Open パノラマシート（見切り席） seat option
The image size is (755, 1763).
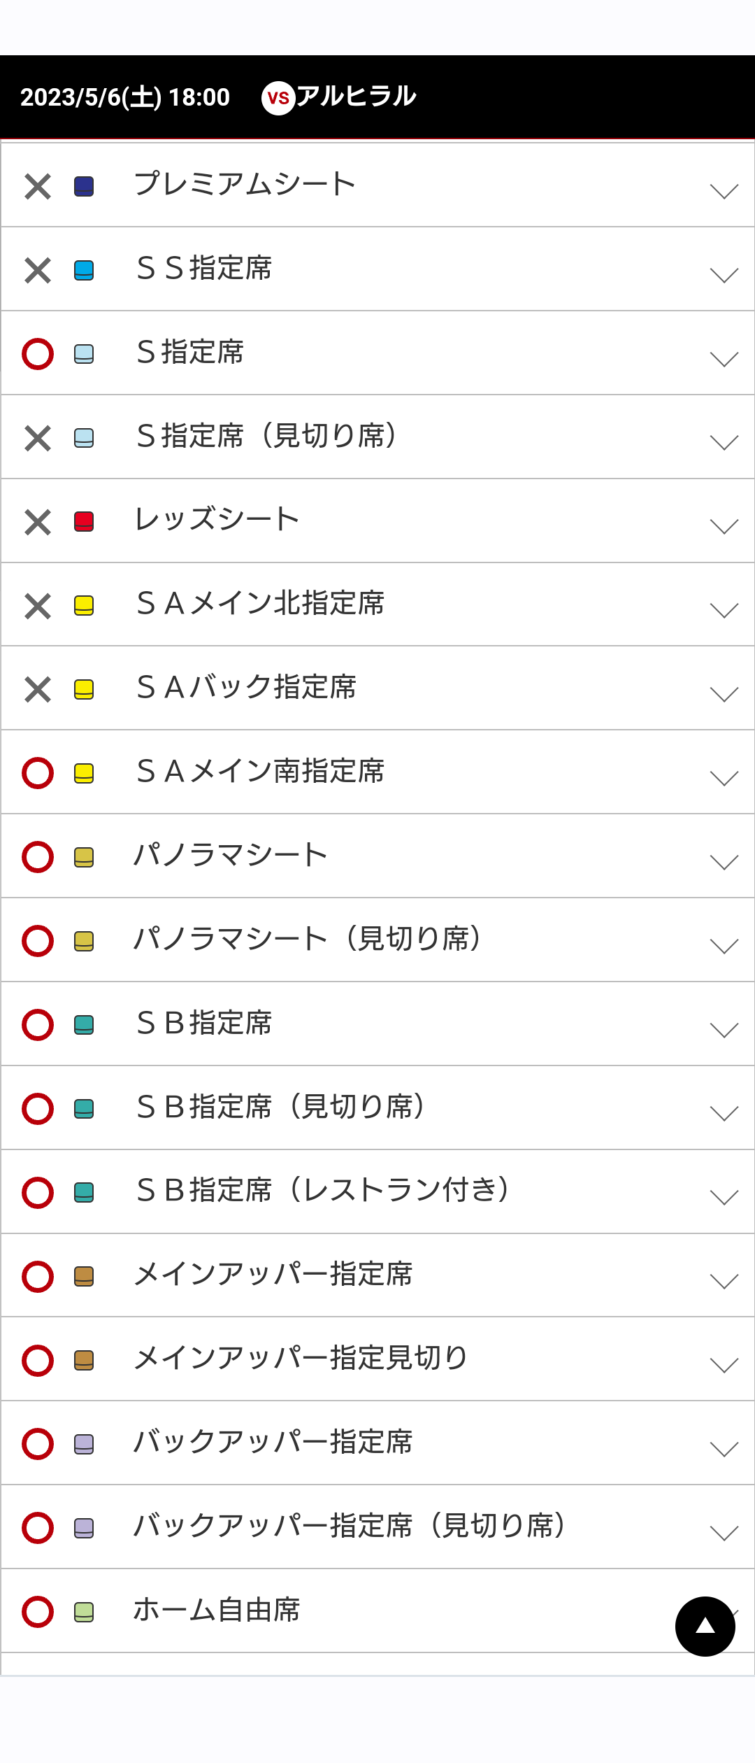point(308,939)
